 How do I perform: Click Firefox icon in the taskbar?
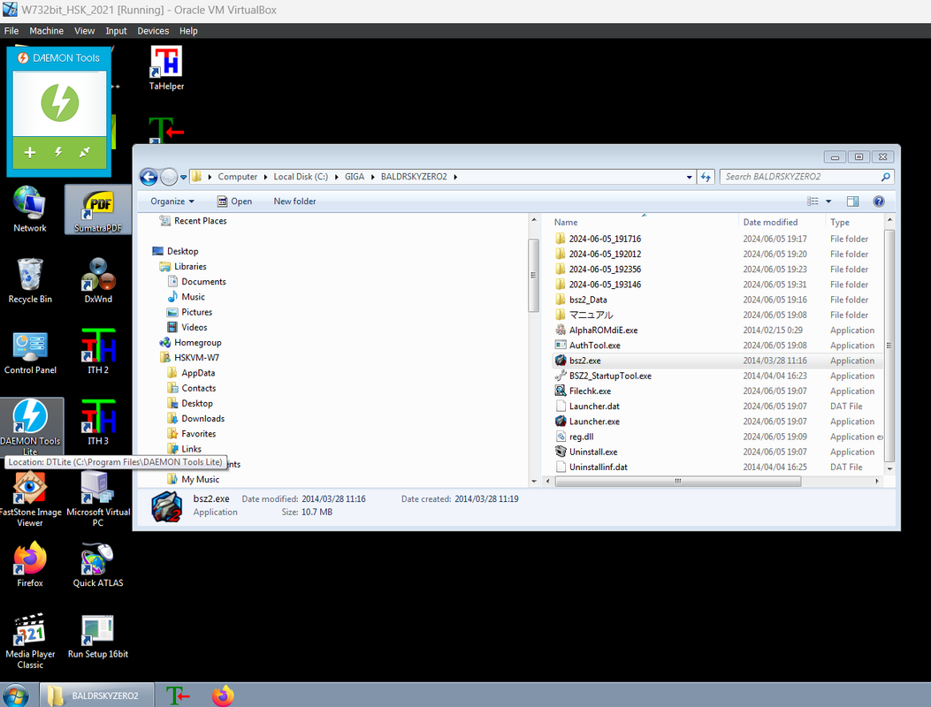pyautogui.click(x=224, y=696)
